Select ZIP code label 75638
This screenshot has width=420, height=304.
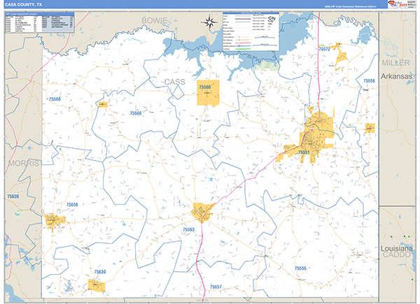[x=13, y=196]
